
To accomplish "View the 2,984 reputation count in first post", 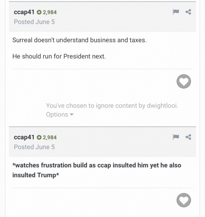I will point(50,12).
